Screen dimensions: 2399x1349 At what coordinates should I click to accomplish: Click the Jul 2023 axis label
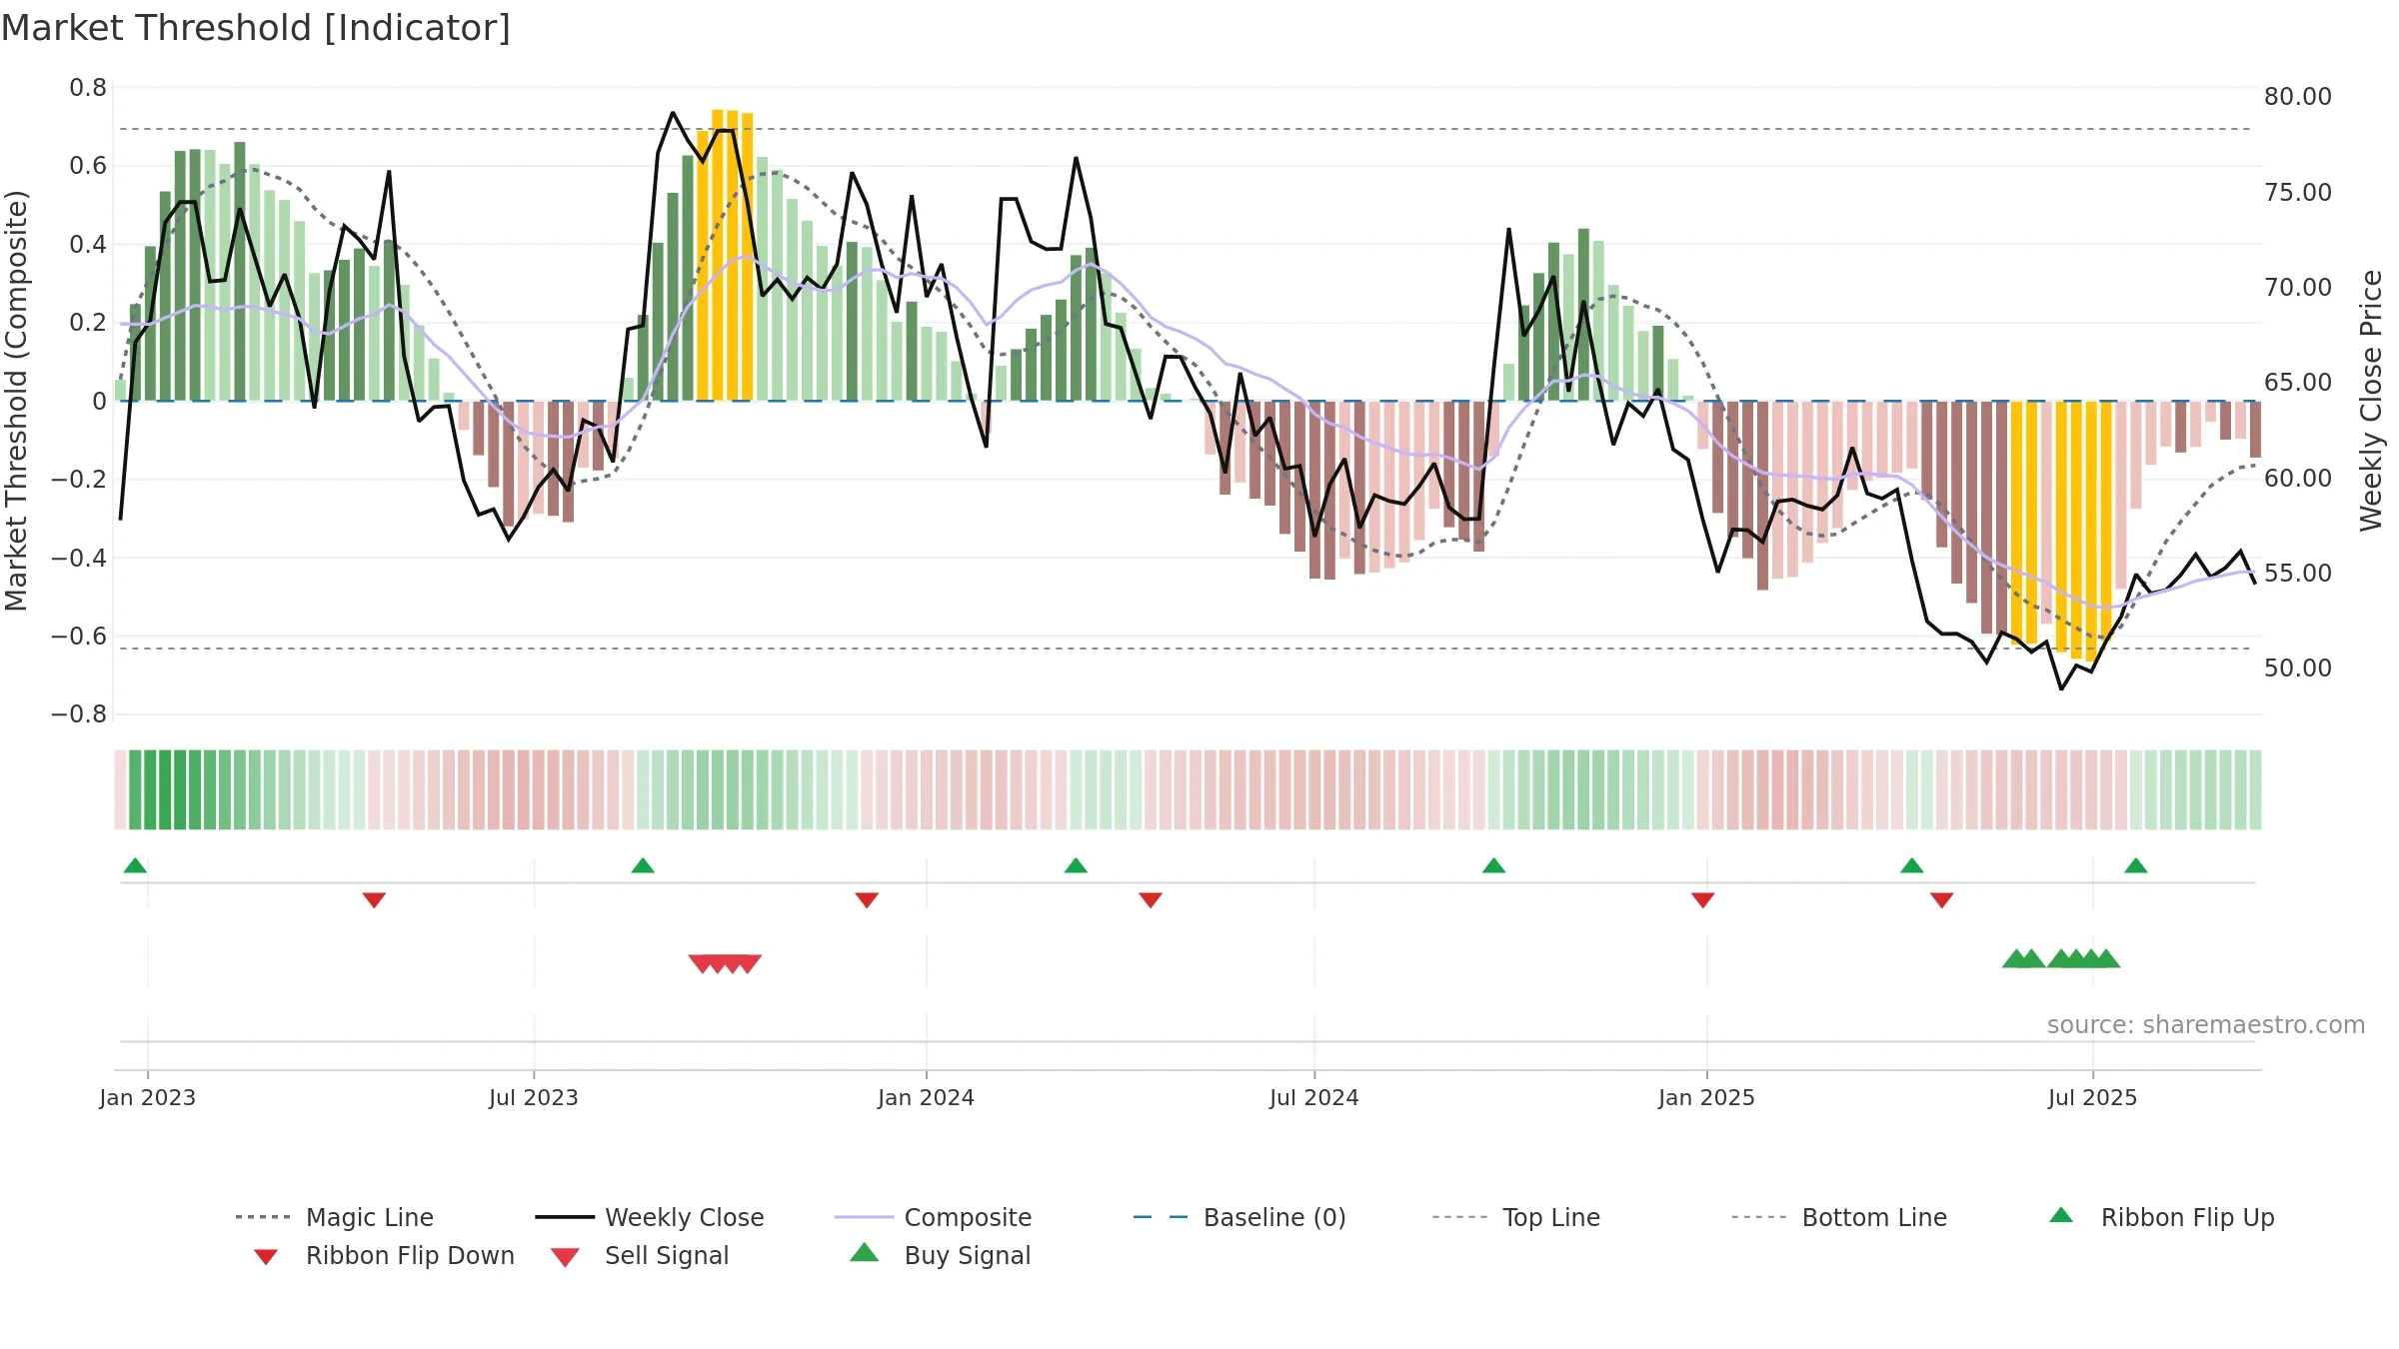pyautogui.click(x=533, y=1098)
